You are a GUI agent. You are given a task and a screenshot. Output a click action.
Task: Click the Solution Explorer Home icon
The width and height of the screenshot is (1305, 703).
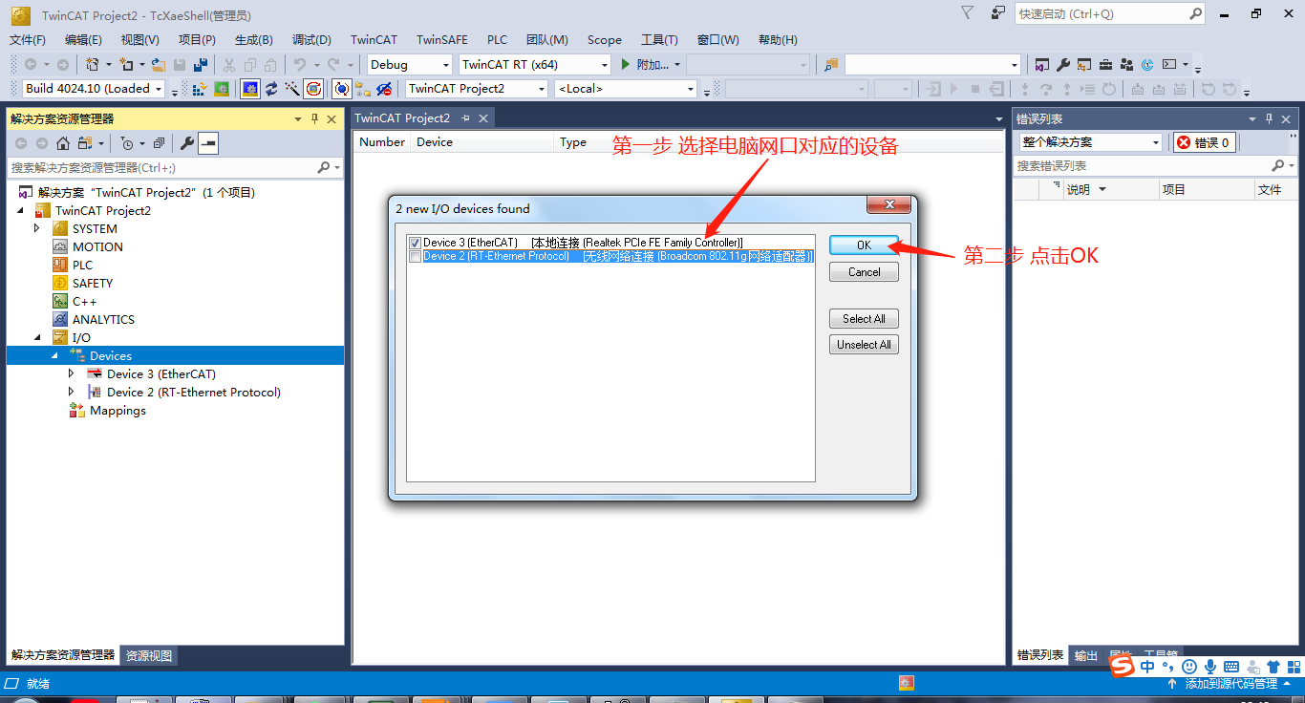(62, 143)
